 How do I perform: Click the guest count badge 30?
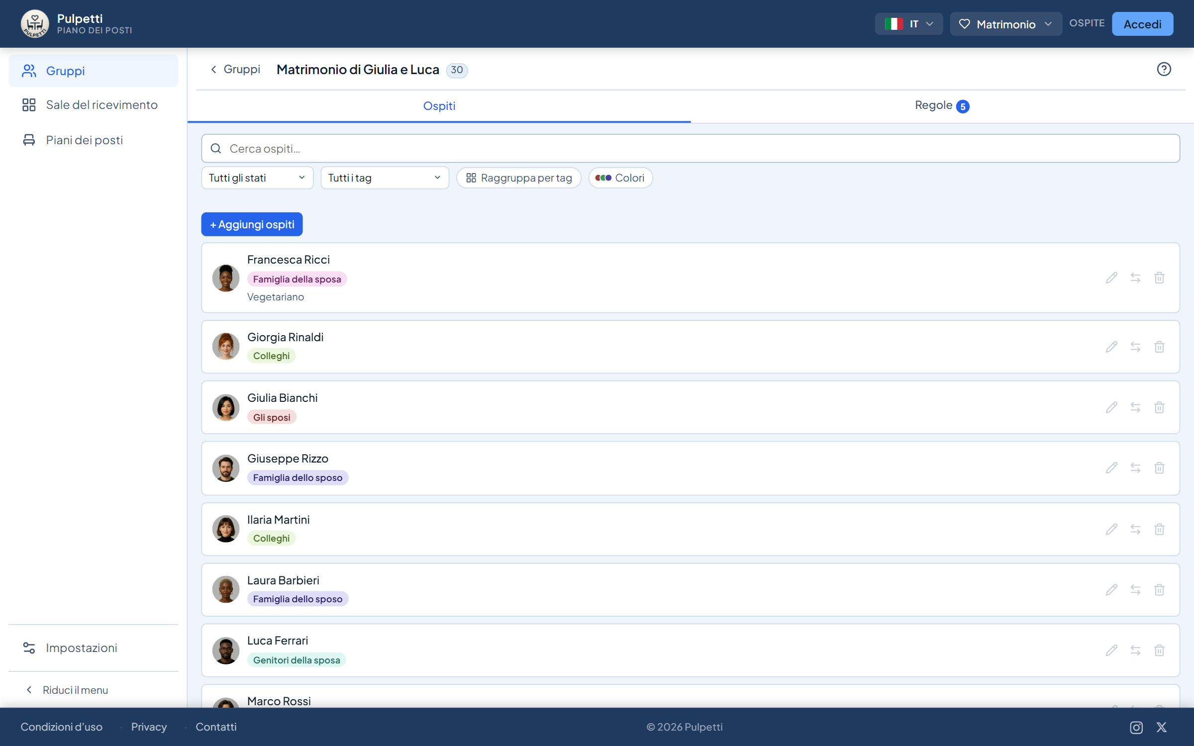[457, 70]
